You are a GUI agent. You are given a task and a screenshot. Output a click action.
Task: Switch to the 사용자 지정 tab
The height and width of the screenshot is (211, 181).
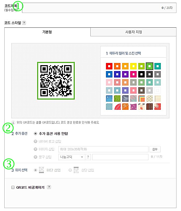click(x=133, y=32)
